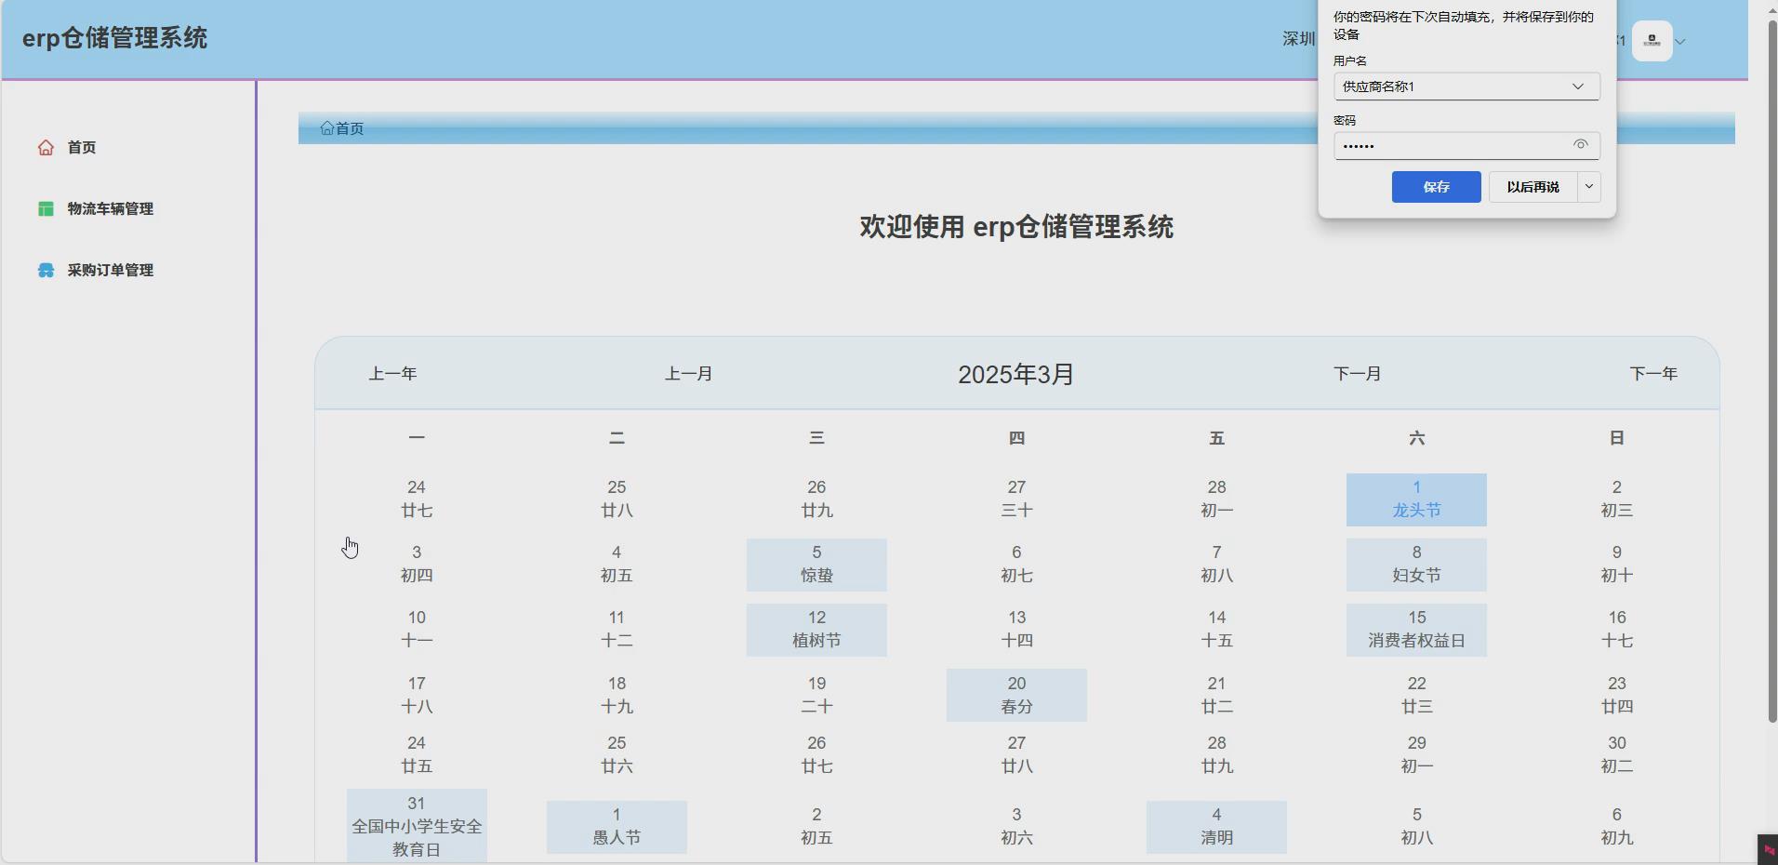
Task: Select day 7 初八 on the calendar
Action: click(x=1216, y=565)
